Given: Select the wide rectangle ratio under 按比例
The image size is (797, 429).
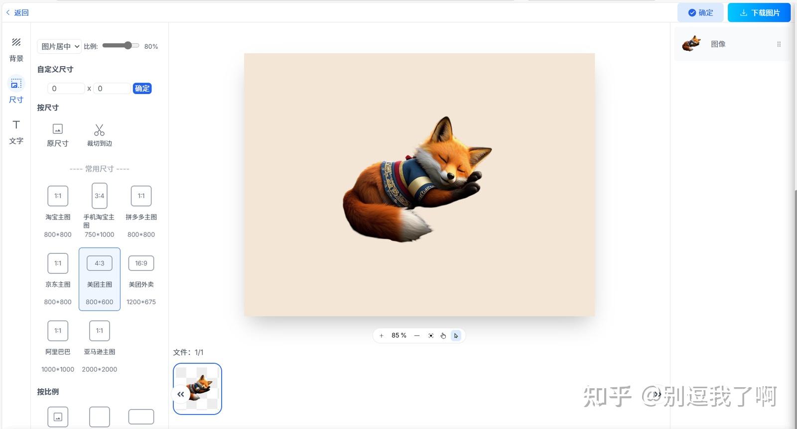Looking at the screenshot, I should pos(141,417).
